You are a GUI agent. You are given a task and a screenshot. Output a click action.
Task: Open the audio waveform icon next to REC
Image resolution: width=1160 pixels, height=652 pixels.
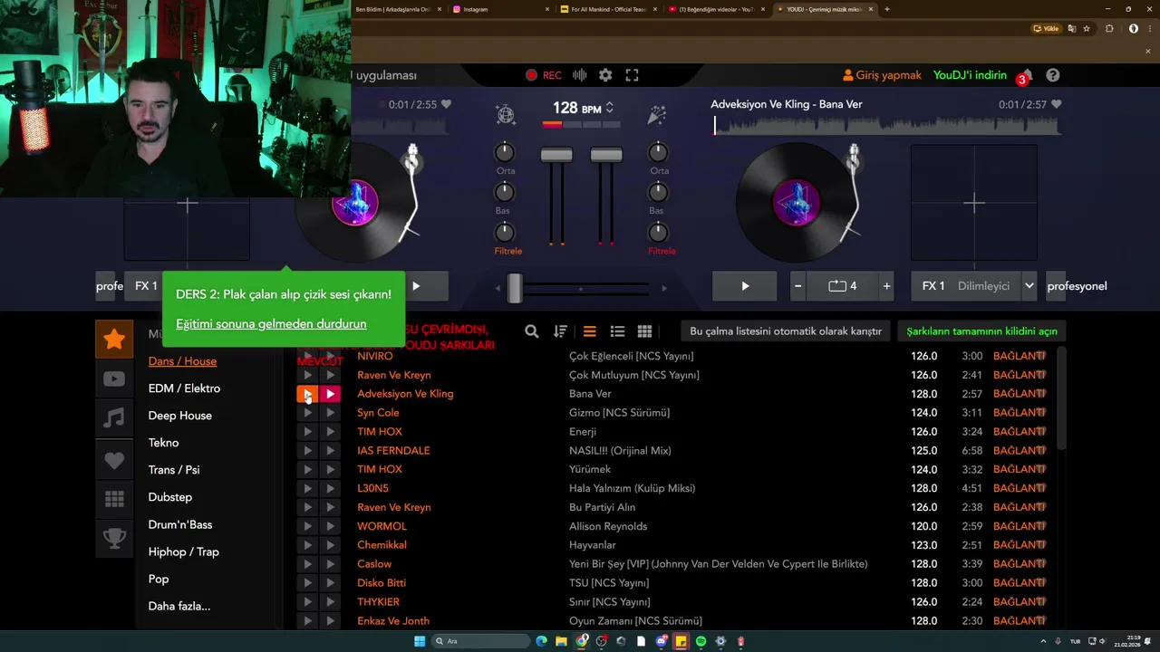(x=580, y=75)
